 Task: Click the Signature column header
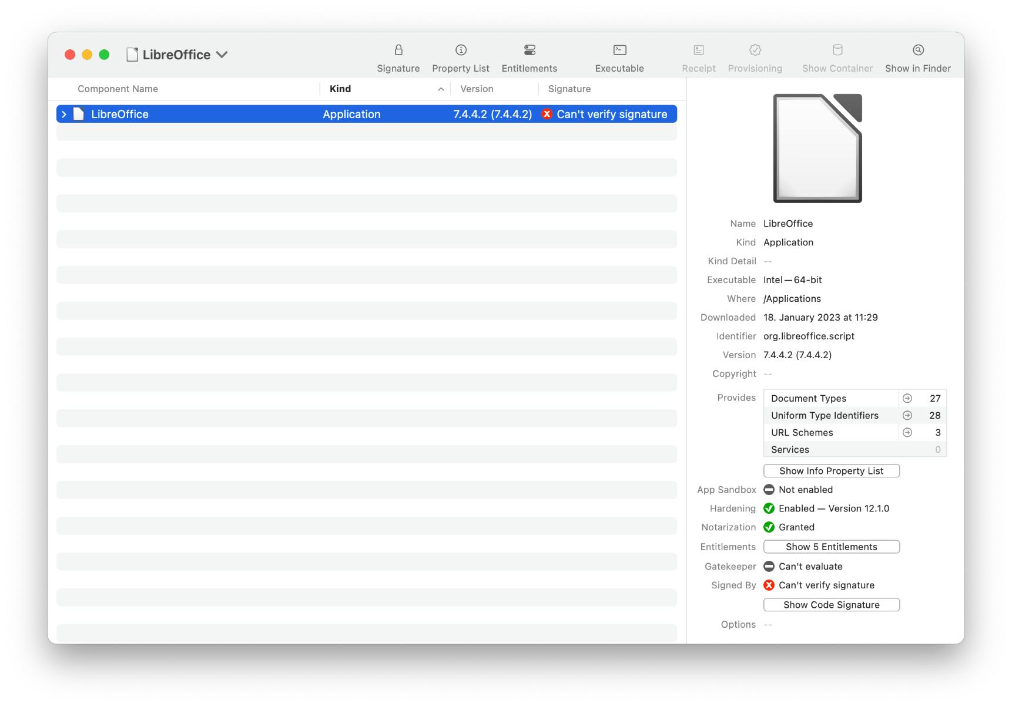coord(569,89)
